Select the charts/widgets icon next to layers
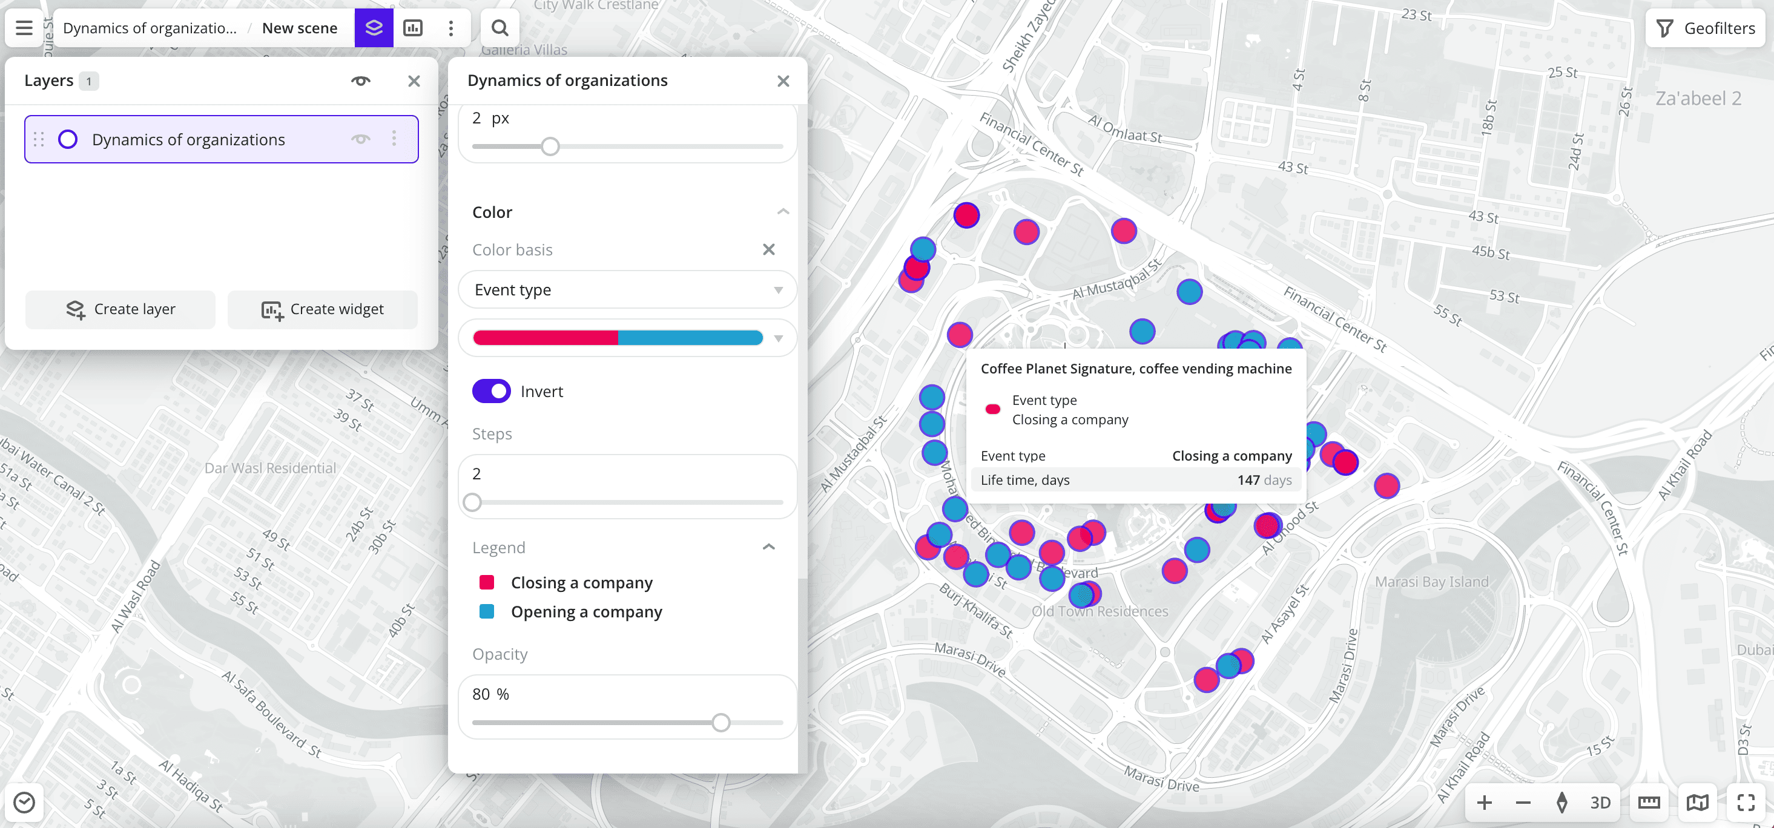The image size is (1774, 828). [413, 27]
